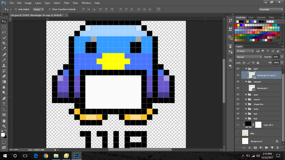Screen dimensions: 285x160
Task: Select the Crop tool
Action: coord(4,43)
